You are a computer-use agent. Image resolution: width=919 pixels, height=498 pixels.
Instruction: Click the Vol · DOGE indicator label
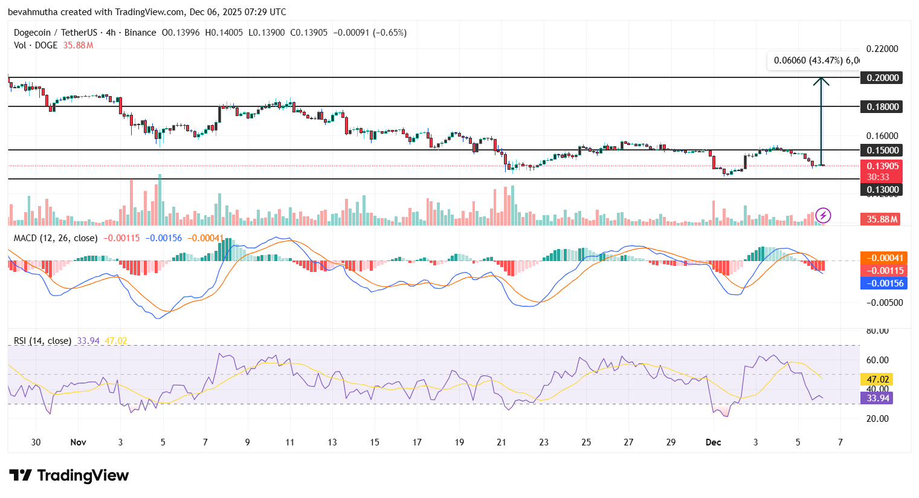click(34, 45)
